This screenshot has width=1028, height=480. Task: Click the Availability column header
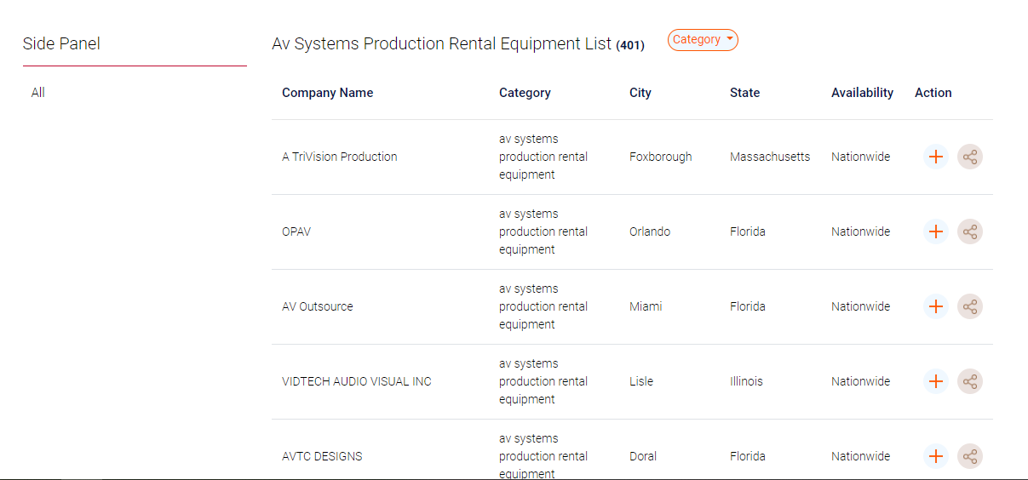tap(862, 93)
